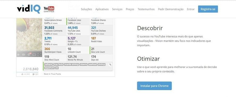Click the captions icon in video player
Screen dimensions: 236x97
pyautogui.click(x=23, y=54)
